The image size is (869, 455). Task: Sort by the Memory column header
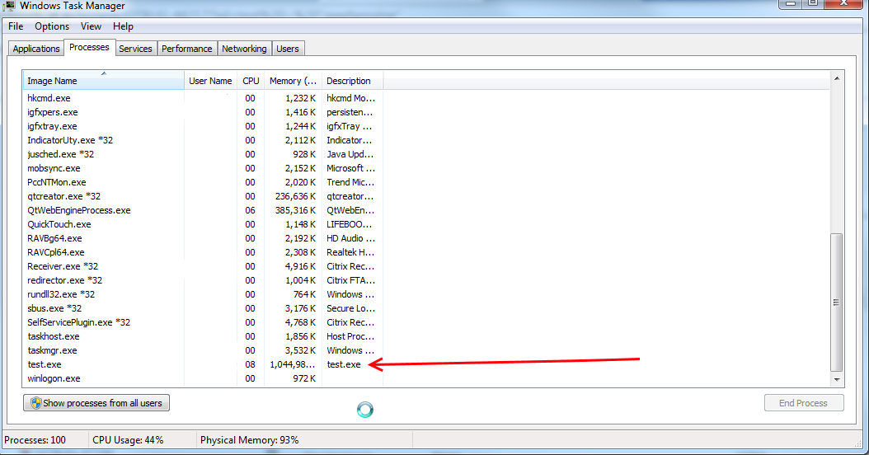click(293, 80)
